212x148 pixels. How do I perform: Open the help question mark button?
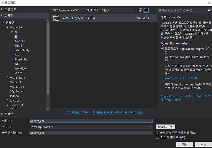point(199,3)
